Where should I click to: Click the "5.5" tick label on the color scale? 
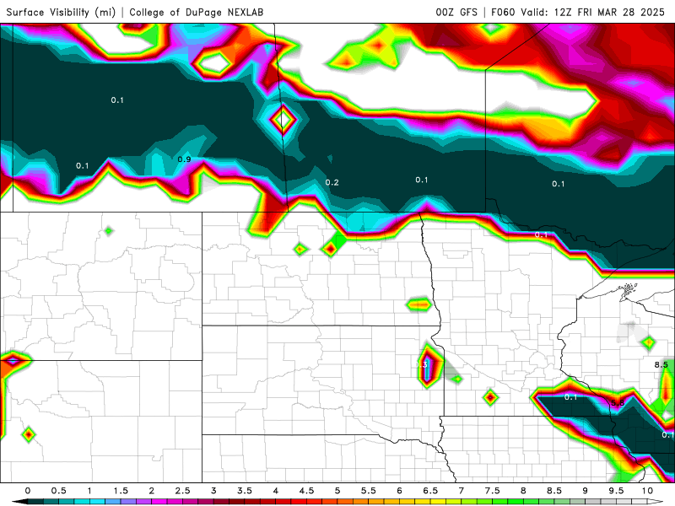(x=369, y=491)
